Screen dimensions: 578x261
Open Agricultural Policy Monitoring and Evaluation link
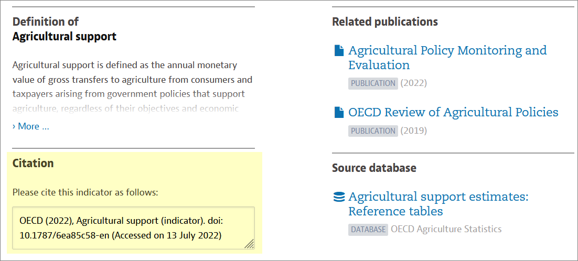pyautogui.click(x=447, y=58)
